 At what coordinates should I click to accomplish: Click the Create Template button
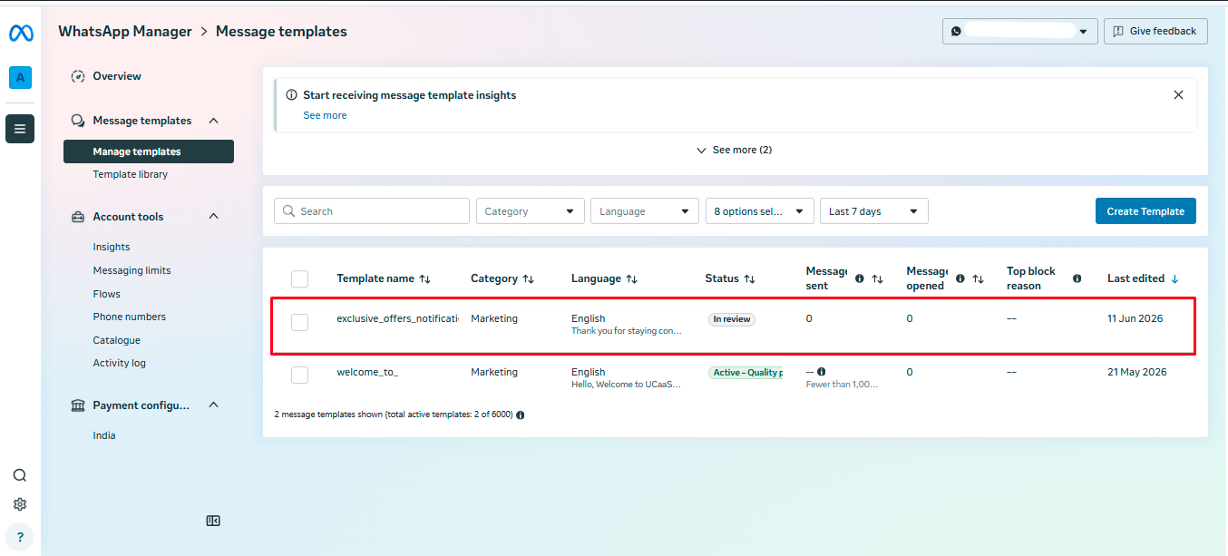pos(1145,211)
